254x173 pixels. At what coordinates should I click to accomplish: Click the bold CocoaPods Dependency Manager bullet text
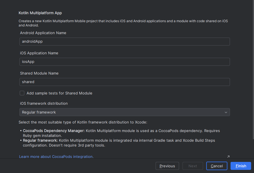tap(54, 131)
